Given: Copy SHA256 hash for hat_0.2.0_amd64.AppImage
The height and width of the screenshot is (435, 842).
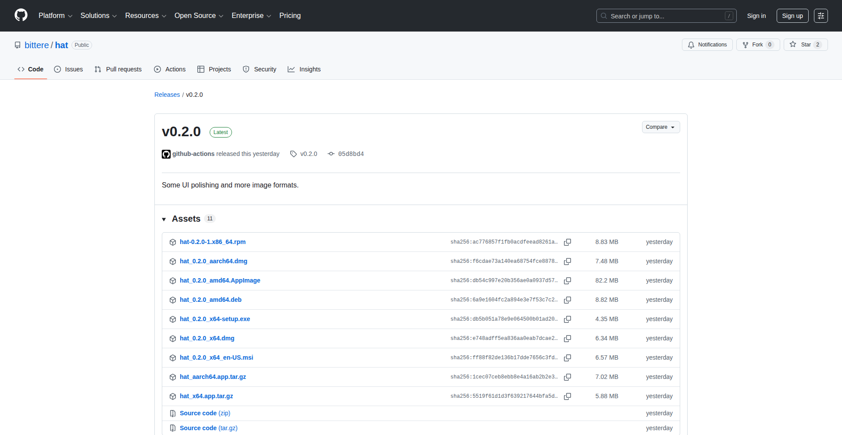Looking at the screenshot, I should [567, 281].
